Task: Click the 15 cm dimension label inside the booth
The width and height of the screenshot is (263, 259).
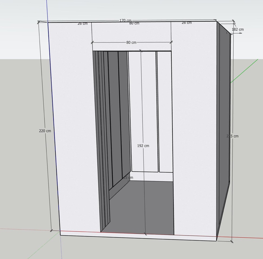Action: coord(128,178)
